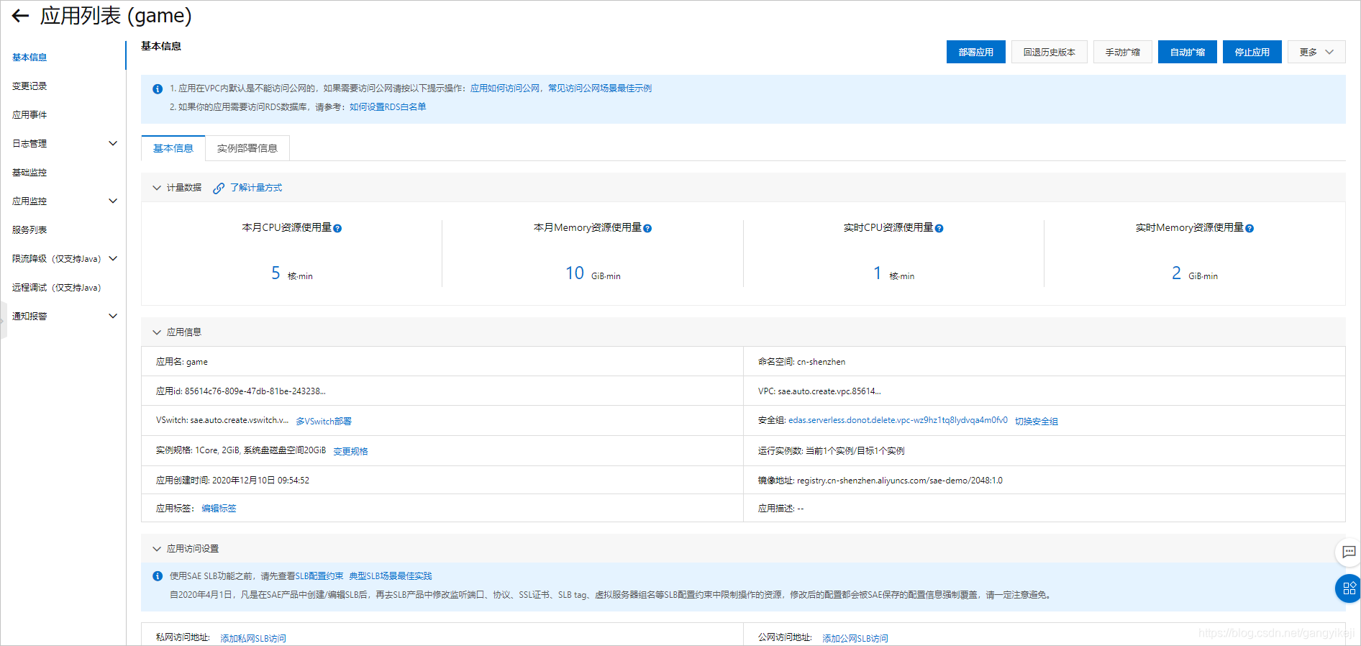This screenshot has width=1361, height=646.
Task: Expand 应用监控 sidebar submenu
Action: coord(113,201)
